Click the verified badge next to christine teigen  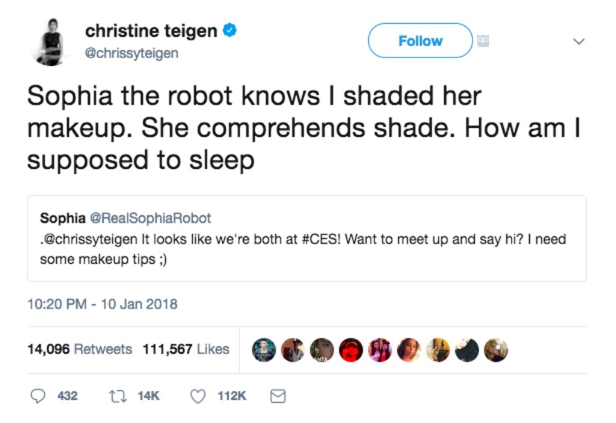230,29
